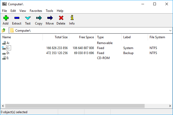Click the System label cell
This screenshot has height=115, width=173.
pos(128,48)
